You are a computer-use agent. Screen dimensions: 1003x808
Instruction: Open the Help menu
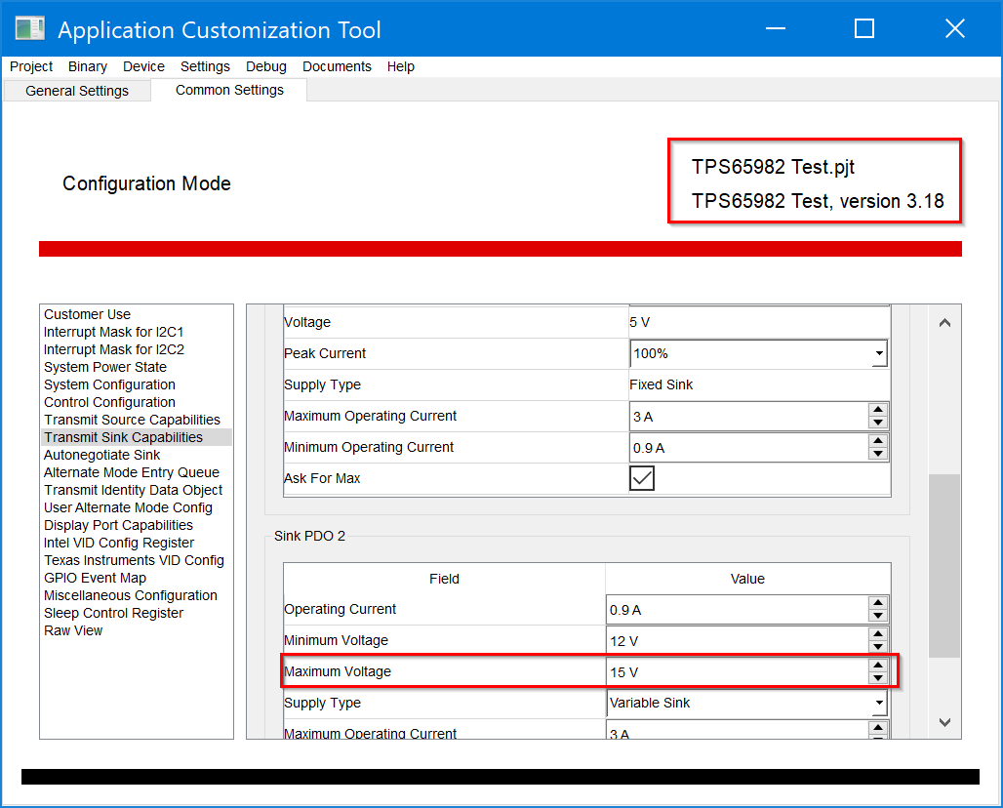(400, 66)
